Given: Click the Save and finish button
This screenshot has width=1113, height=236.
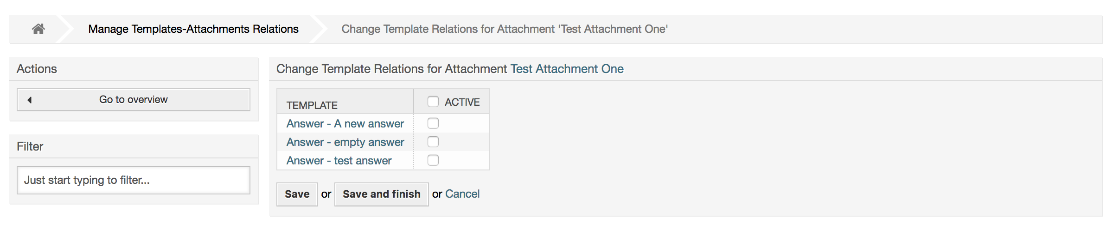Looking at the screenshot, I should pyautogui.click(x=381, y=194).
